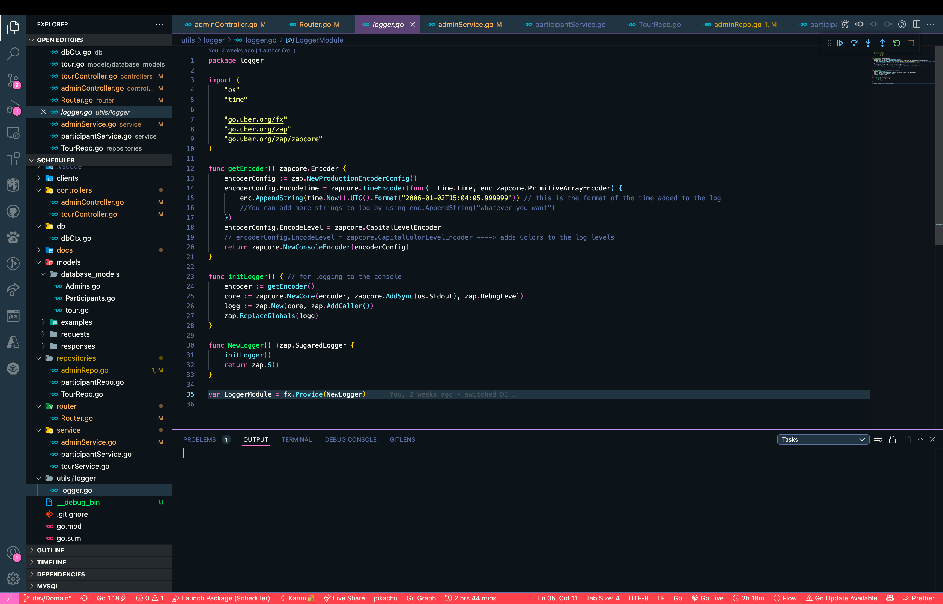Screen dimensions: 943x604
Task: Switch to the TERMINAL panel tab
Action: point(296,440)
